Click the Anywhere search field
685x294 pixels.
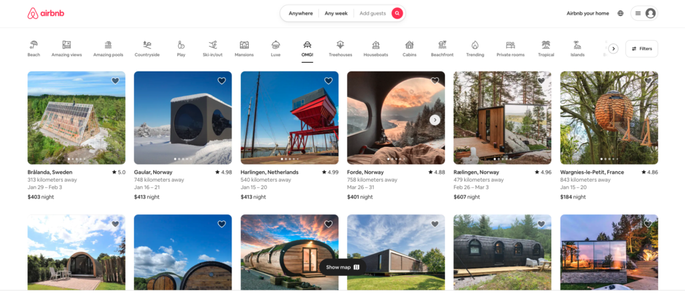[300, 13]
